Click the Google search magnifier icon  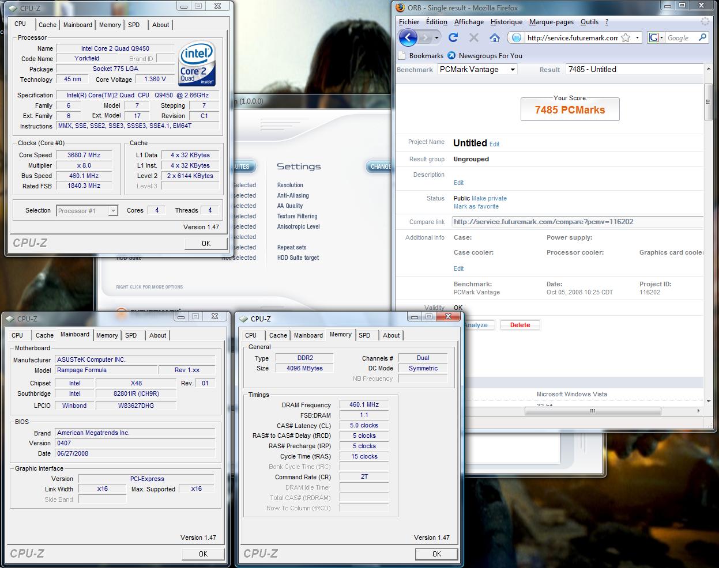(702, 37)
